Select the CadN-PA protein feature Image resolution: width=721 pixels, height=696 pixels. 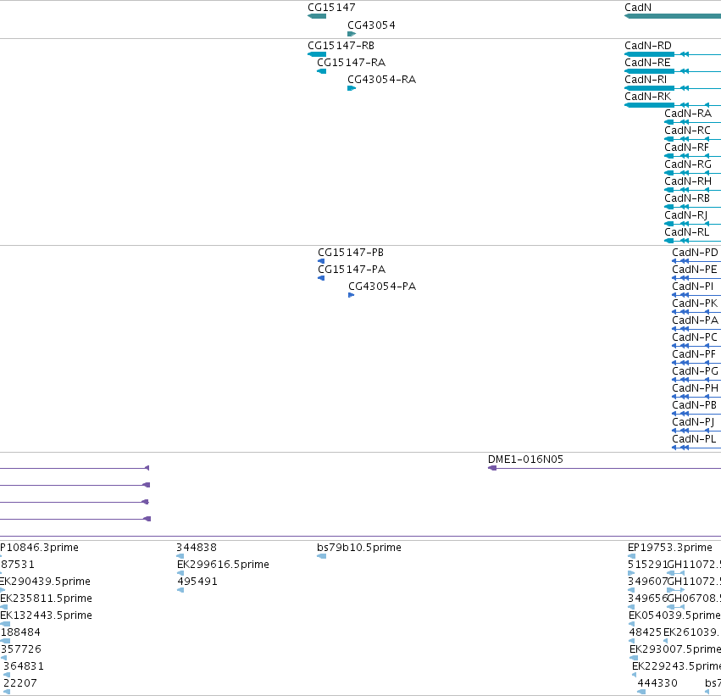coord(696,329)
